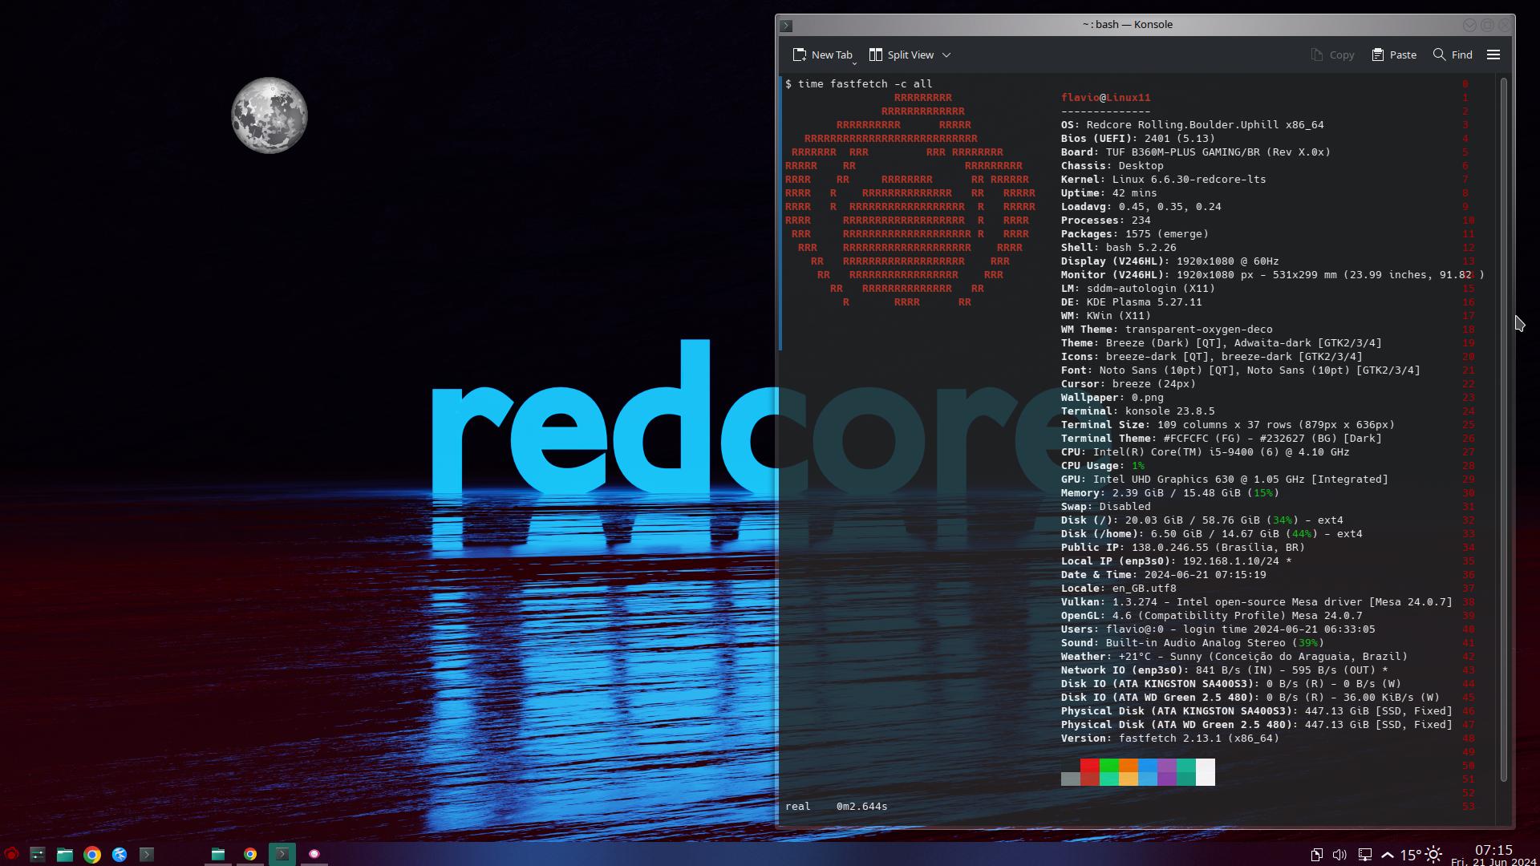The height and width of the screenshot is (866, 1540).
Task: Open the audio volume tray icon
Action: click(1339, 855)
